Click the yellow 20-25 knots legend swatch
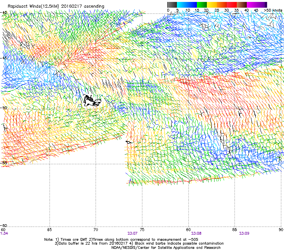 coord(212,5)
